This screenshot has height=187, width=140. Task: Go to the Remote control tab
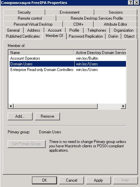[x=30, y=18]
